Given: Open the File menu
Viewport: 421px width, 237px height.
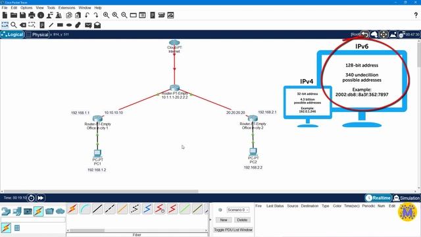Looking at the screenshot, I should click(x=5, y=8).
